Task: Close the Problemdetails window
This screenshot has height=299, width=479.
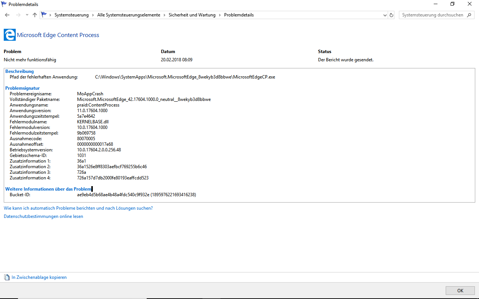Action: pyautogui.click(x=470, y=4)
